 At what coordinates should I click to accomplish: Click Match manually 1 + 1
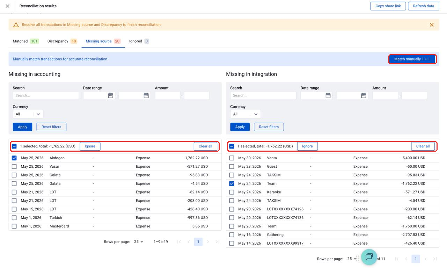tap(412, 59)
